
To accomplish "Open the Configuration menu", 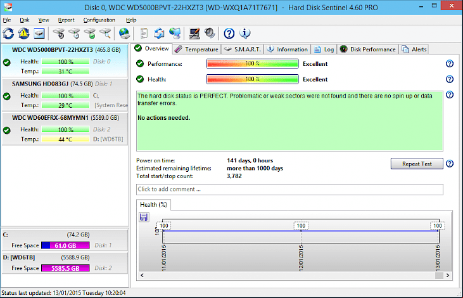I will coord(99,20).
